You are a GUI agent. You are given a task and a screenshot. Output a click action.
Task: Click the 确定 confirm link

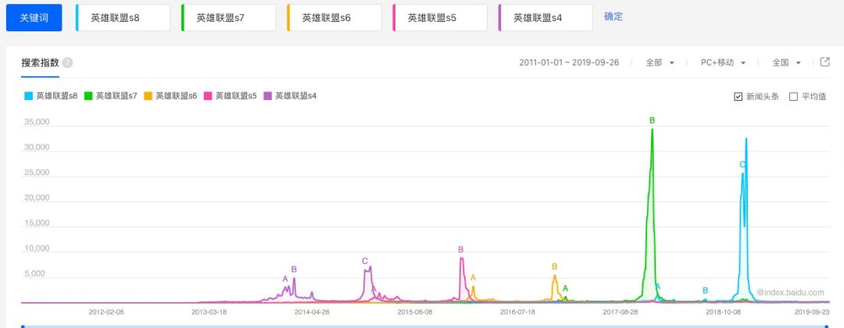pos(613,16)
